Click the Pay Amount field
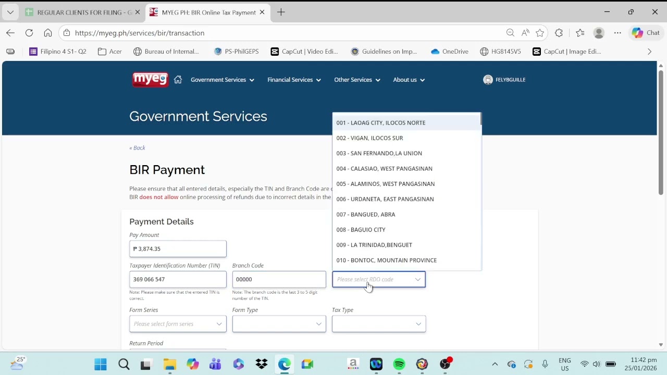This screenshot has height=375, width=667. click(178, 249)
